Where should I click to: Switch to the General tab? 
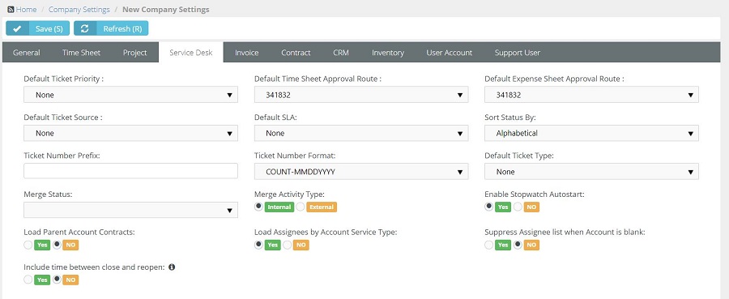point(27,53)
